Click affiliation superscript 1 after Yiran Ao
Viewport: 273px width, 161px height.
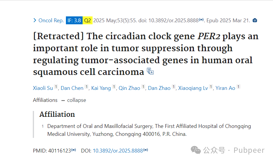(238, 87)
